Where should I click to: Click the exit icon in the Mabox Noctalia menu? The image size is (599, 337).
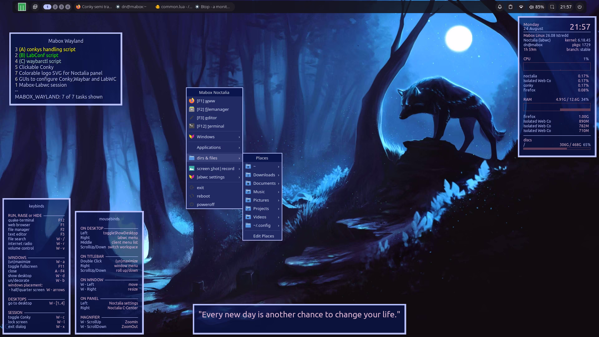[x=192, y=188]
